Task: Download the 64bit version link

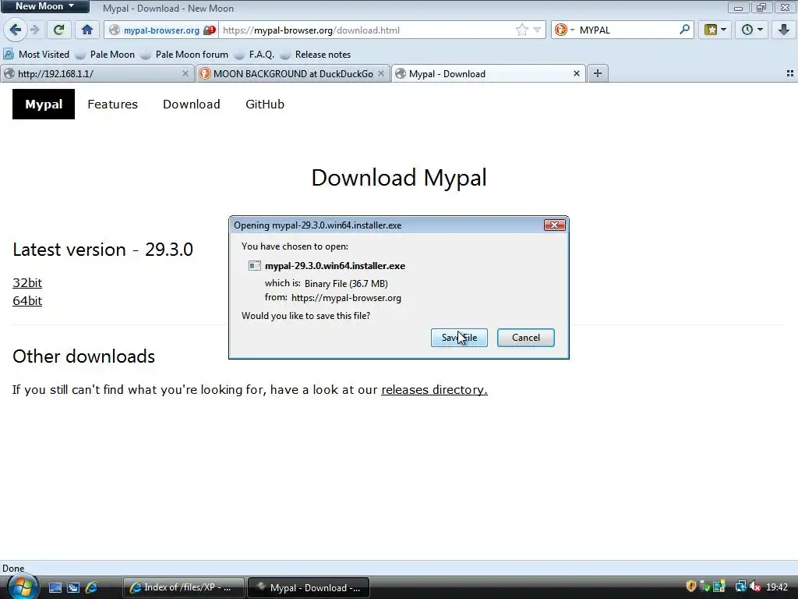Action: [x=27, y=300]
